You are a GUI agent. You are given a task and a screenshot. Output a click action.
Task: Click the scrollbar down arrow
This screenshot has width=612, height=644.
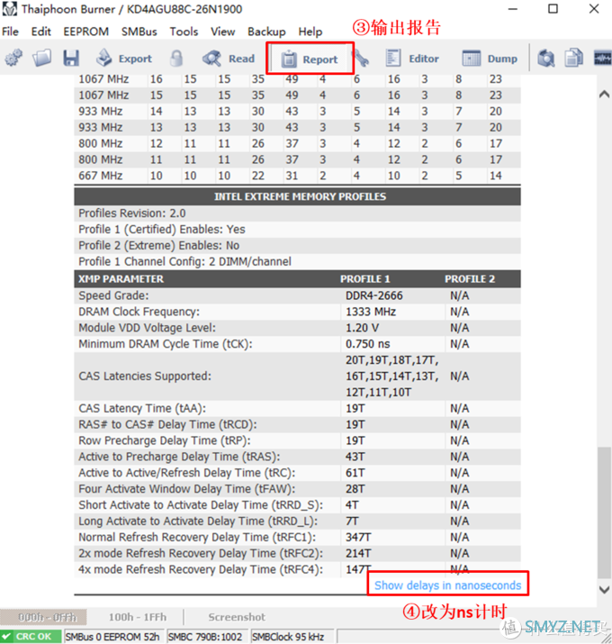(604, 590)
